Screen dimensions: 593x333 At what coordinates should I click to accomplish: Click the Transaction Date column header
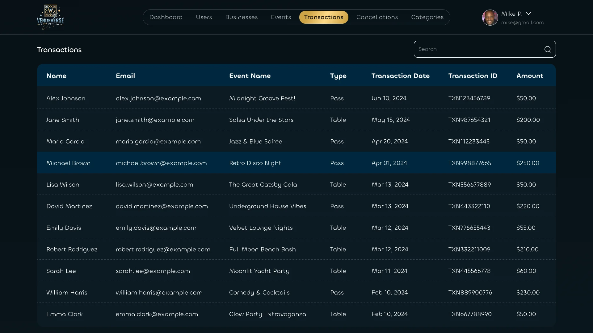pyautogui.click(x=401, y=76)
